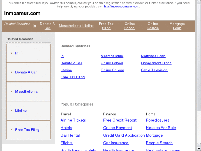Click the 'Travel' category label
Screen dimensions: 201x151
(66, 114)
